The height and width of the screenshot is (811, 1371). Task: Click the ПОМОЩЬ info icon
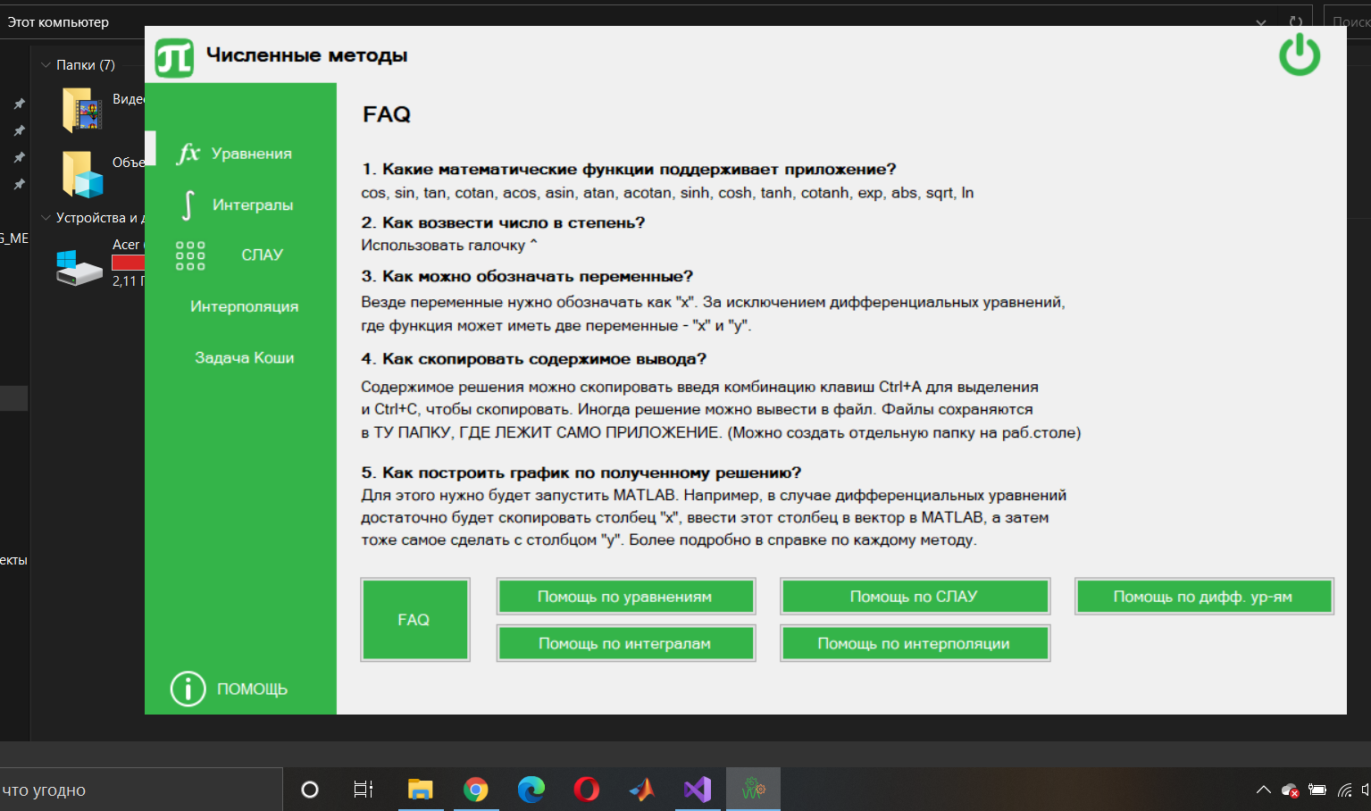[188, 689]
